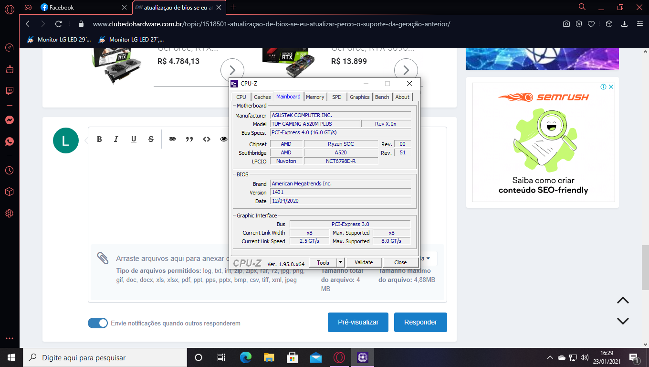Toggle notifications when others reply
This screenshot has width=649, height=367.
click(98, 323)
